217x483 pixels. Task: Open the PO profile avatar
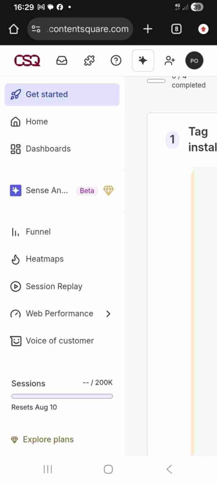[194, 61]
